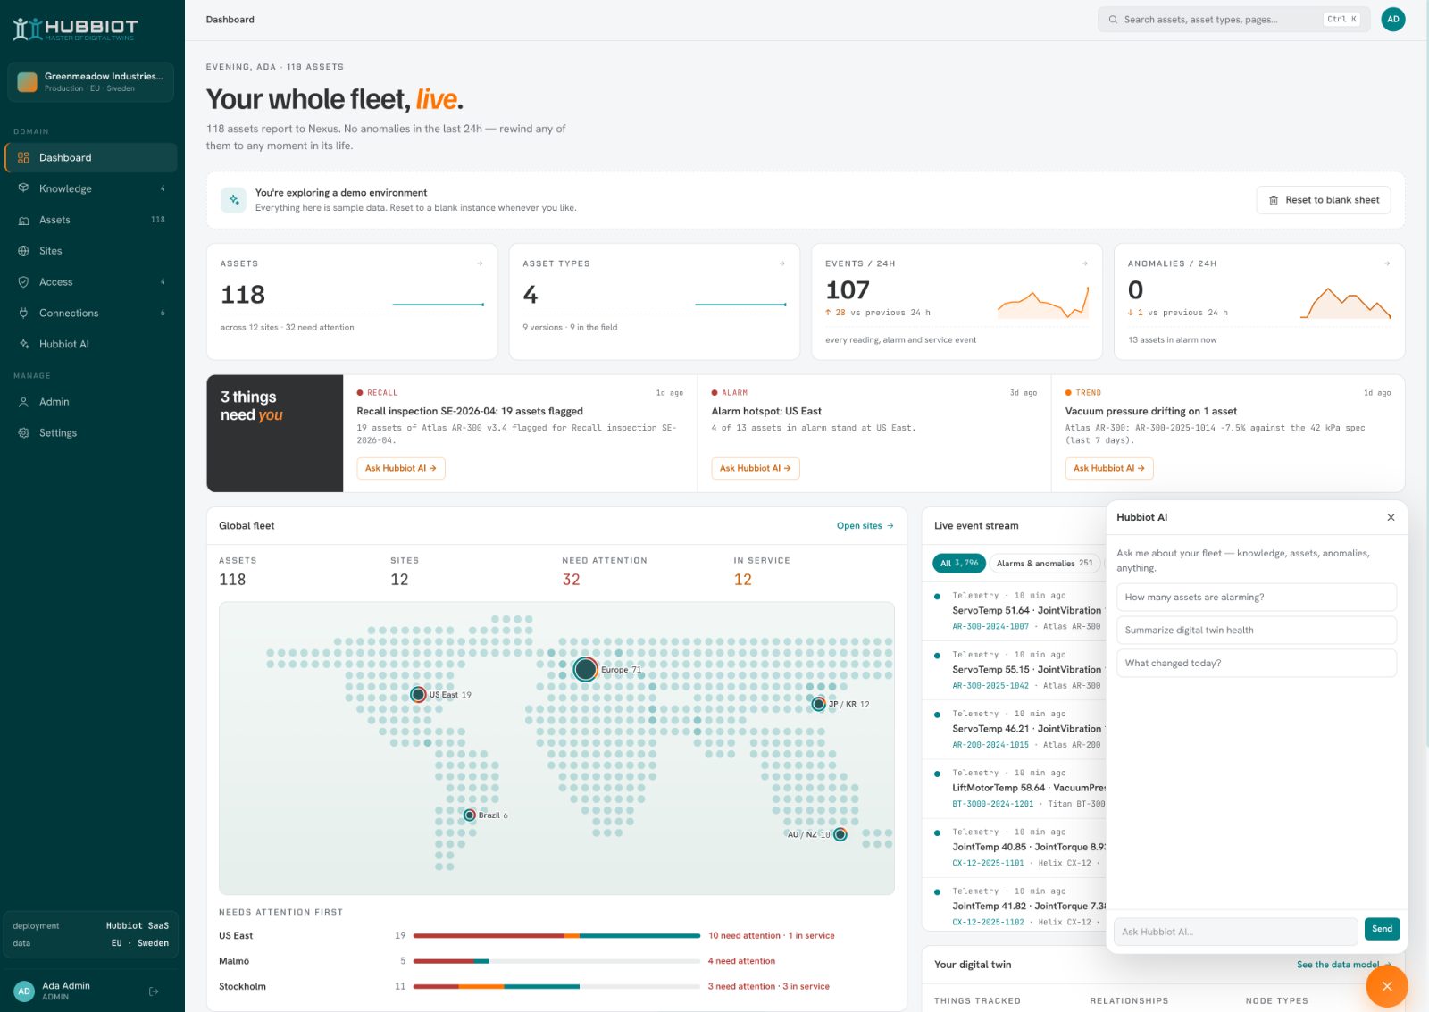Open the Hubbiot AI sparkle icon
The height and width of the screenshot is (1012, 1429).
(x=23, y=344)
